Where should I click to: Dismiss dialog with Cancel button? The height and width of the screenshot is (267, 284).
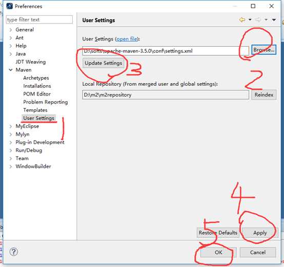258,252
